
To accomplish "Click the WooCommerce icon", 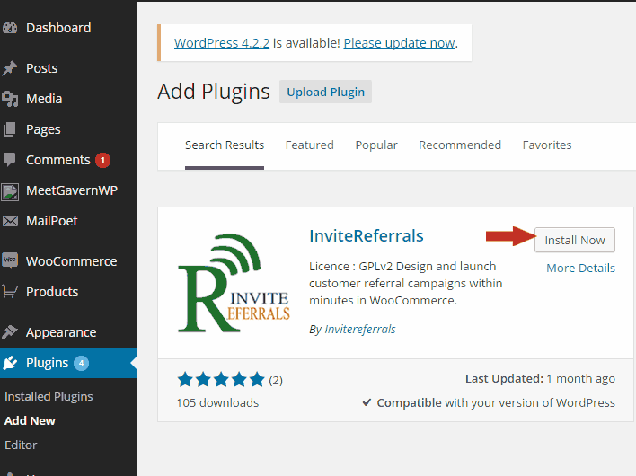I will [10, 260].
